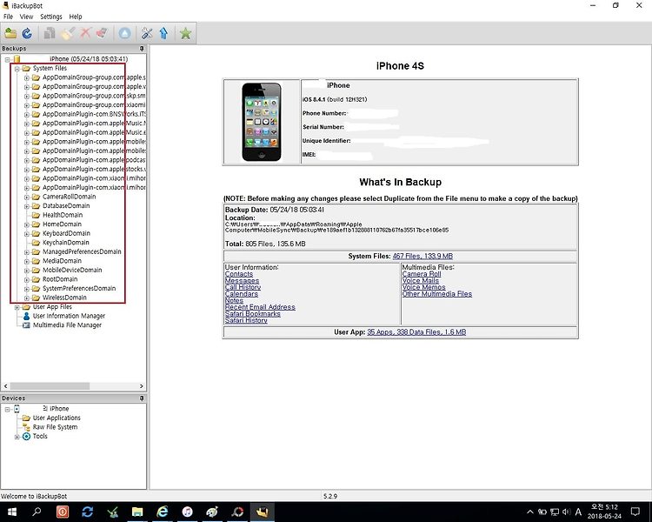
Task: Click the taskbar search magnifier icon
Action: click(x=37, y=512)
